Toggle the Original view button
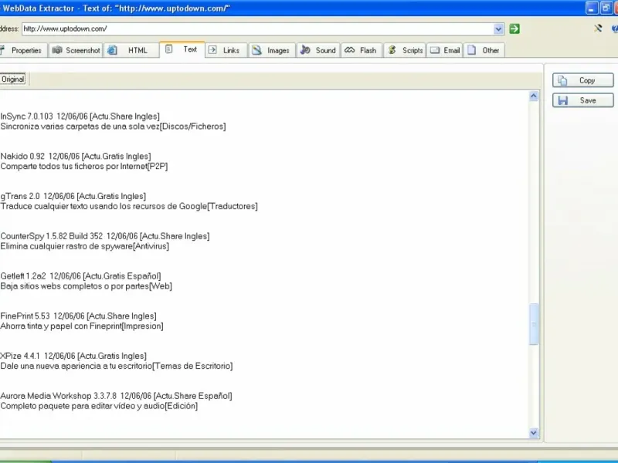The image size is (618, 463). click(x=13, y=79)
